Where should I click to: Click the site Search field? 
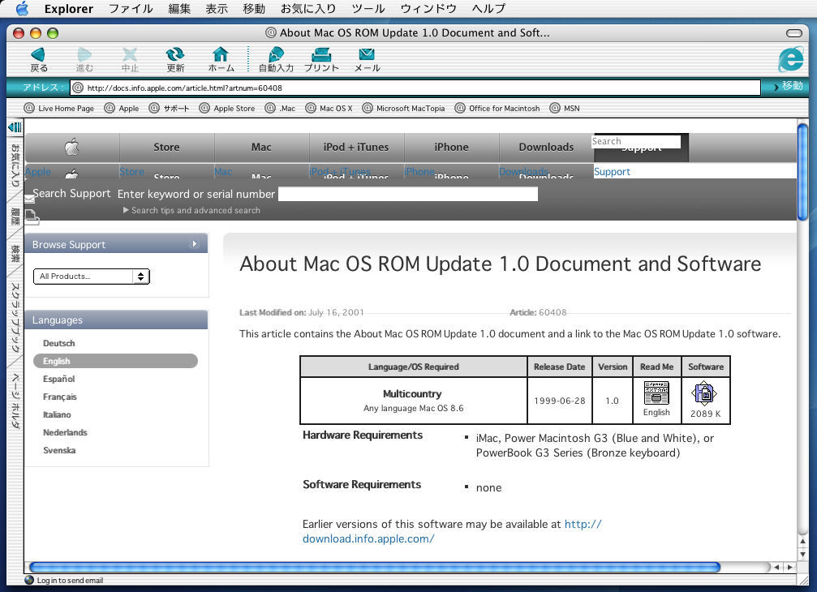click(636, 141)
